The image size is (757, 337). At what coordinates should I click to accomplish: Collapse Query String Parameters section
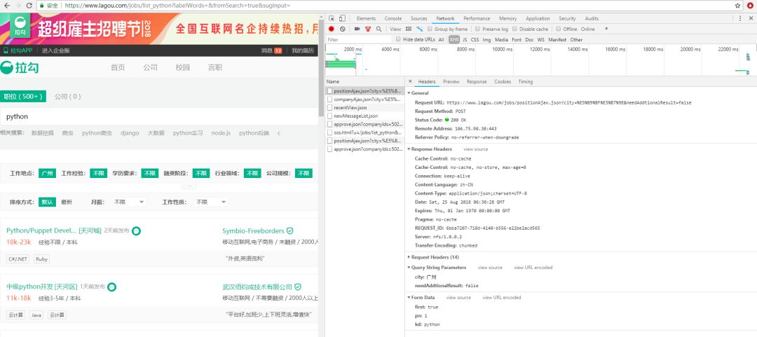(409, 268)
